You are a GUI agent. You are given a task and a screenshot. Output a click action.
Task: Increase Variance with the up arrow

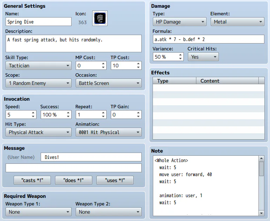coord(180,55)
